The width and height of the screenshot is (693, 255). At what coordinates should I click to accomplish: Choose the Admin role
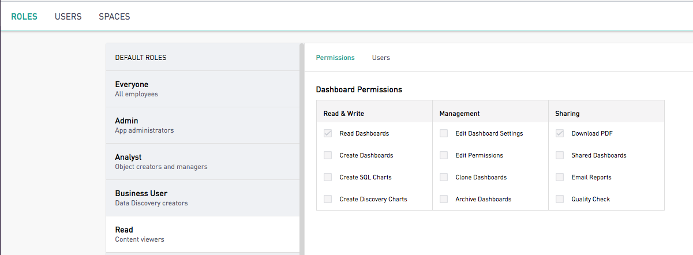(x=203, y=125)
